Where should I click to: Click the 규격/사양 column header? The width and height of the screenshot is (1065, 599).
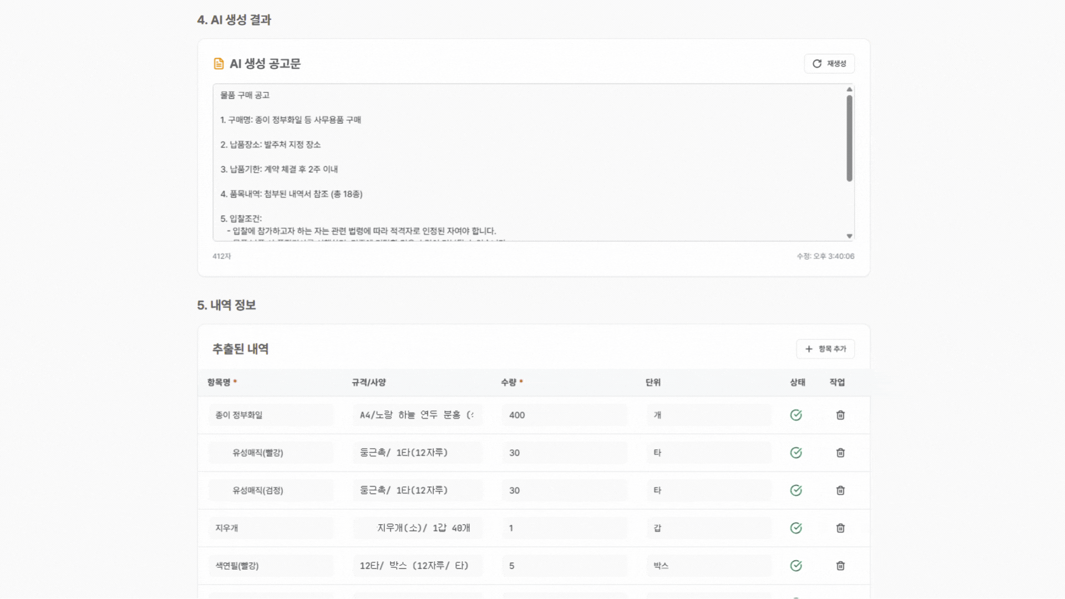[369, 382]
